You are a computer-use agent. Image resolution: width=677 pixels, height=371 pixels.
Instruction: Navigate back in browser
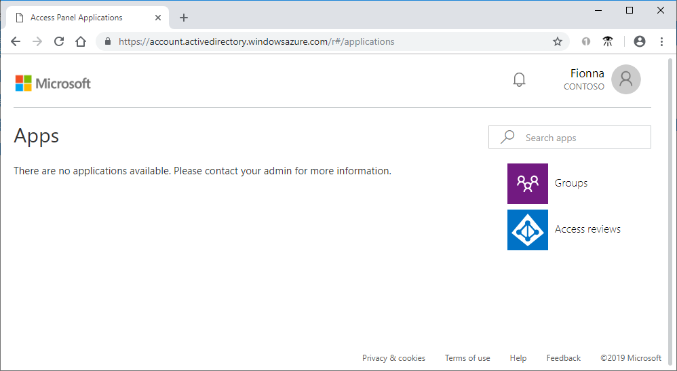(x=16, y=41)
